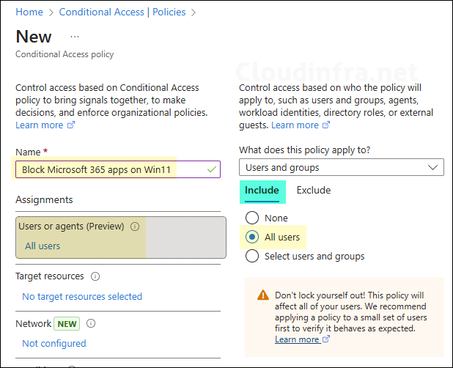Open Not configured under Network
The height and width of the screenshot is (368, 453).
(54, 343)
